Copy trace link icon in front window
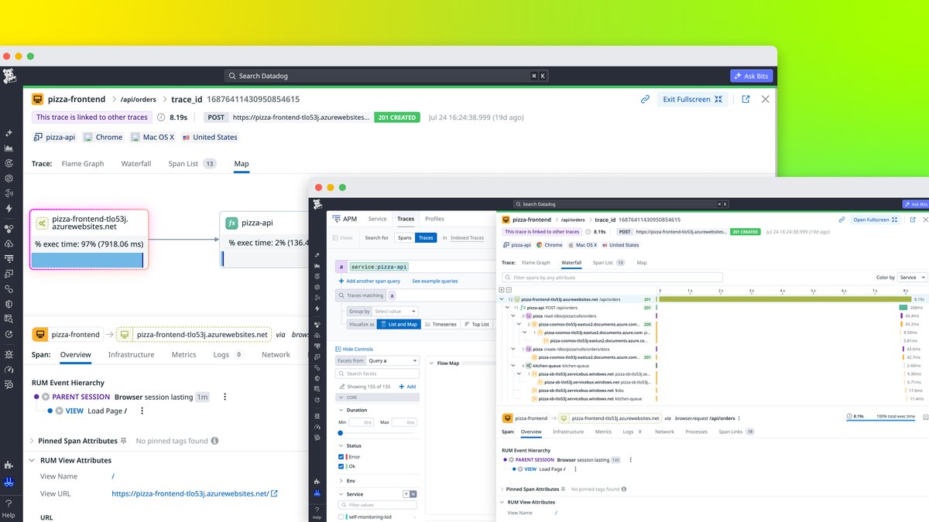The width and height of the screenshot is (929, 522). coord(842,220)
